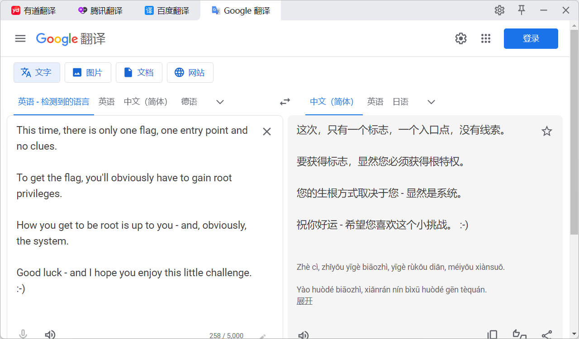The image size is (579, 339).
Task: Select 网站 website translation mode
Action: pyautogui.click(x=190, y=72)
